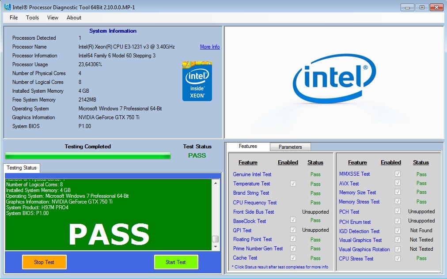The height and width of the screenshot is (279, 447).
Task: Toggle the AVX Test checkbox
Action: coord(398,183)
